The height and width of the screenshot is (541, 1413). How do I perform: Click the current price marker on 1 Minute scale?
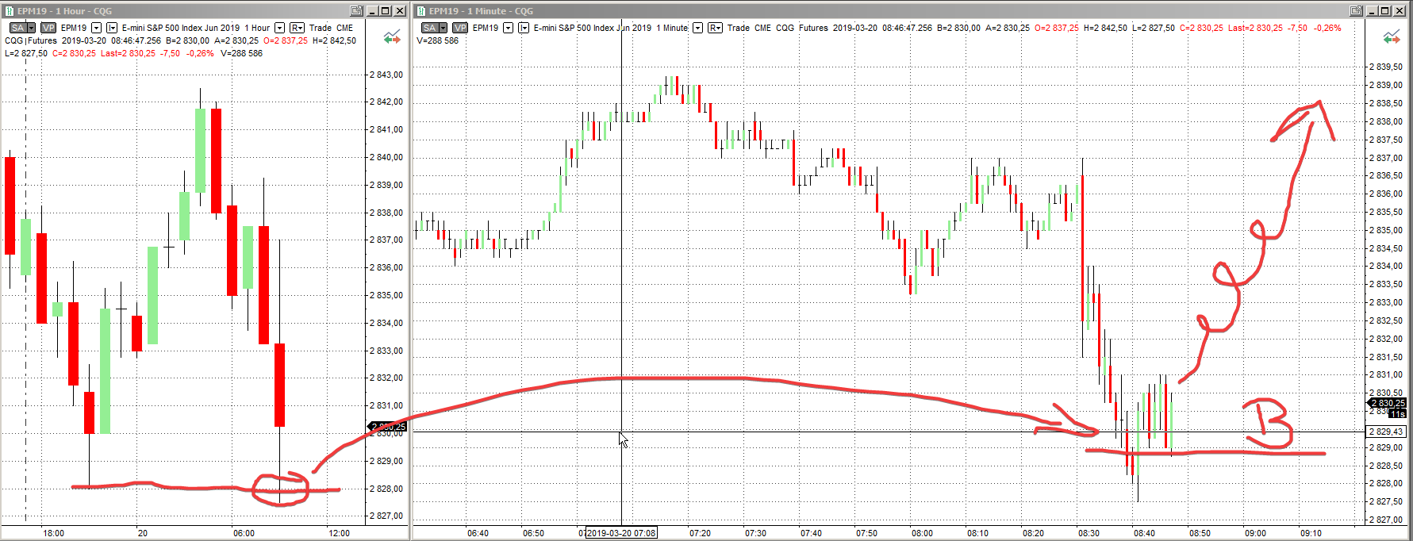1387,403
